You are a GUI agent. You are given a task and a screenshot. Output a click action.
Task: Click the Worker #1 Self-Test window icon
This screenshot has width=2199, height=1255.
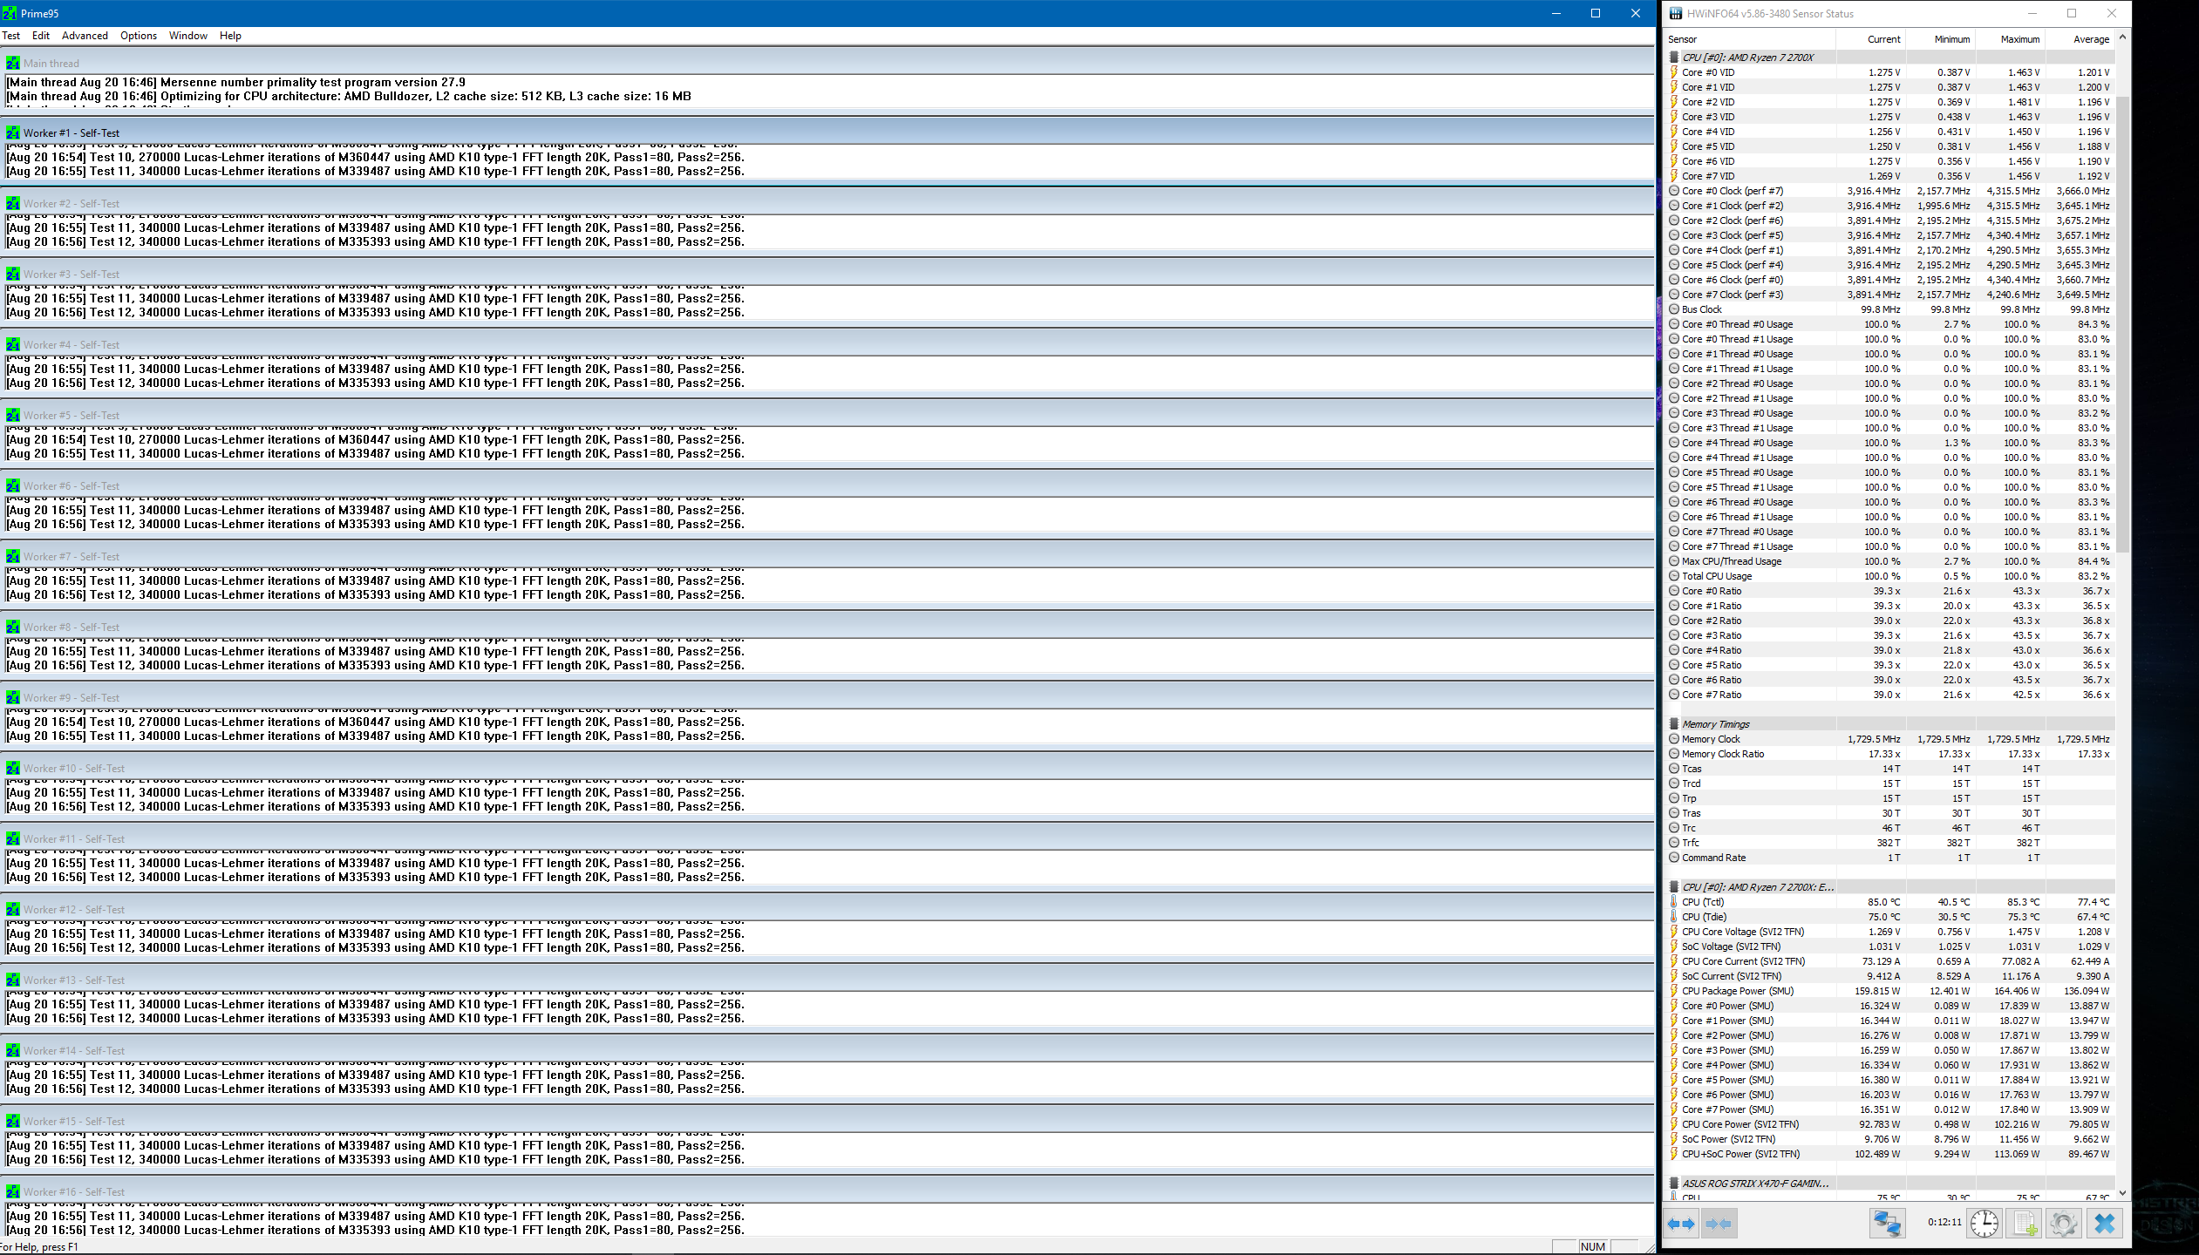[x=13, y=133]
